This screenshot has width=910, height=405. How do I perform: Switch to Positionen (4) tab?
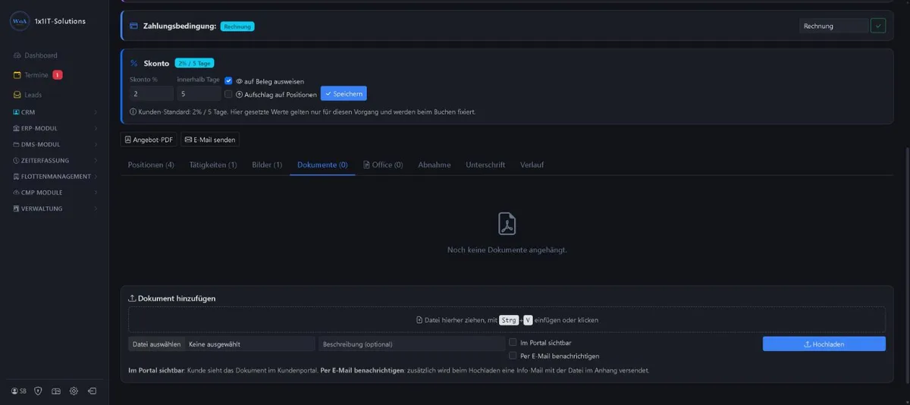click(x=151, y=165)
